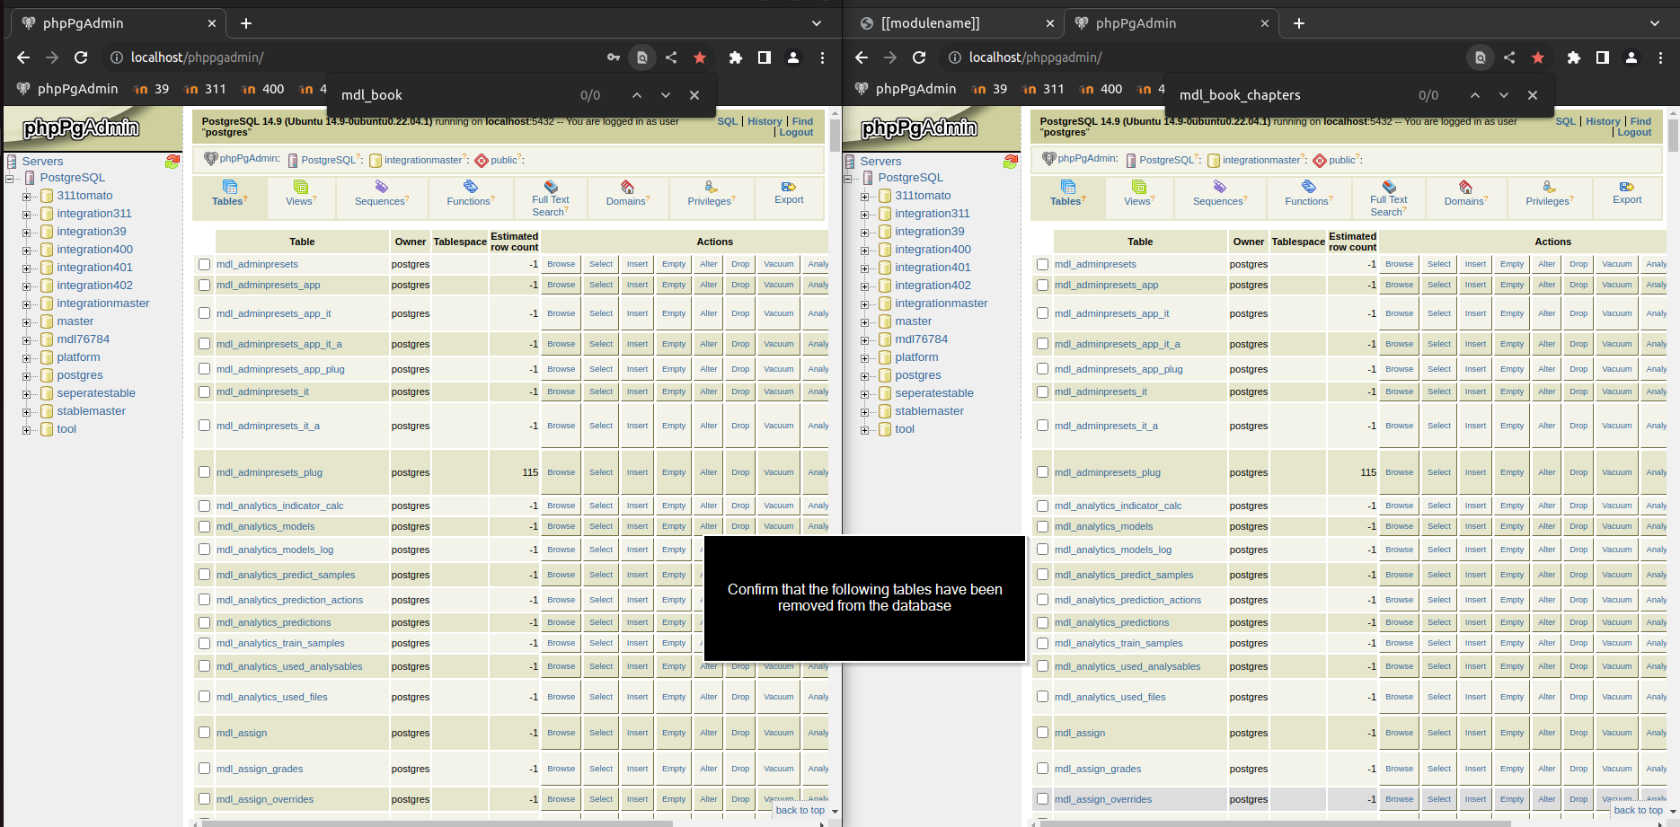The image size is (1680, 827).
Task: Open Domains in the right phpPgAdmin window
Action: [x=1465, y=193]
